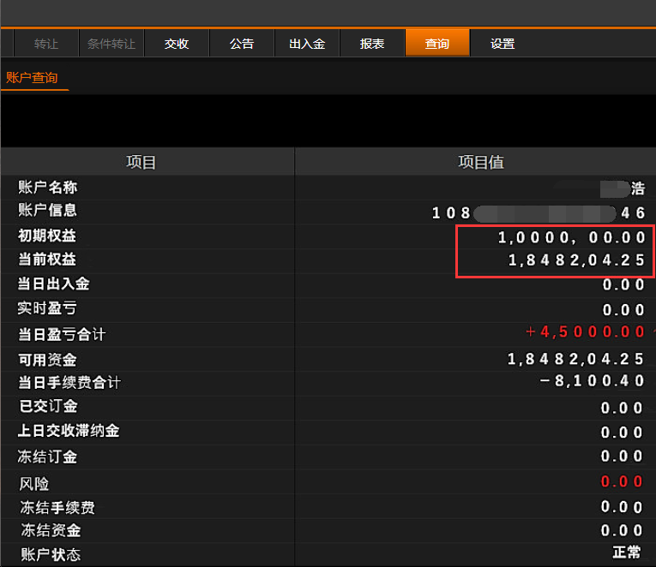656x567 pixels.
Task: Go to the 出入金 tab
Action: point(307,44)
